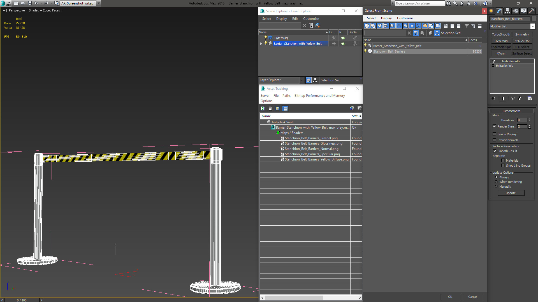
Task: Click OK button in Select From Scene
Action: coord(450,297)
